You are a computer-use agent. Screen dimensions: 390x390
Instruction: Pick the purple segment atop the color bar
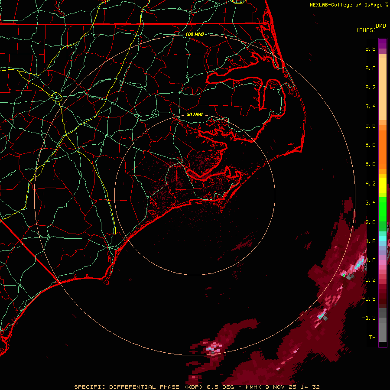[x=383, y=44]
